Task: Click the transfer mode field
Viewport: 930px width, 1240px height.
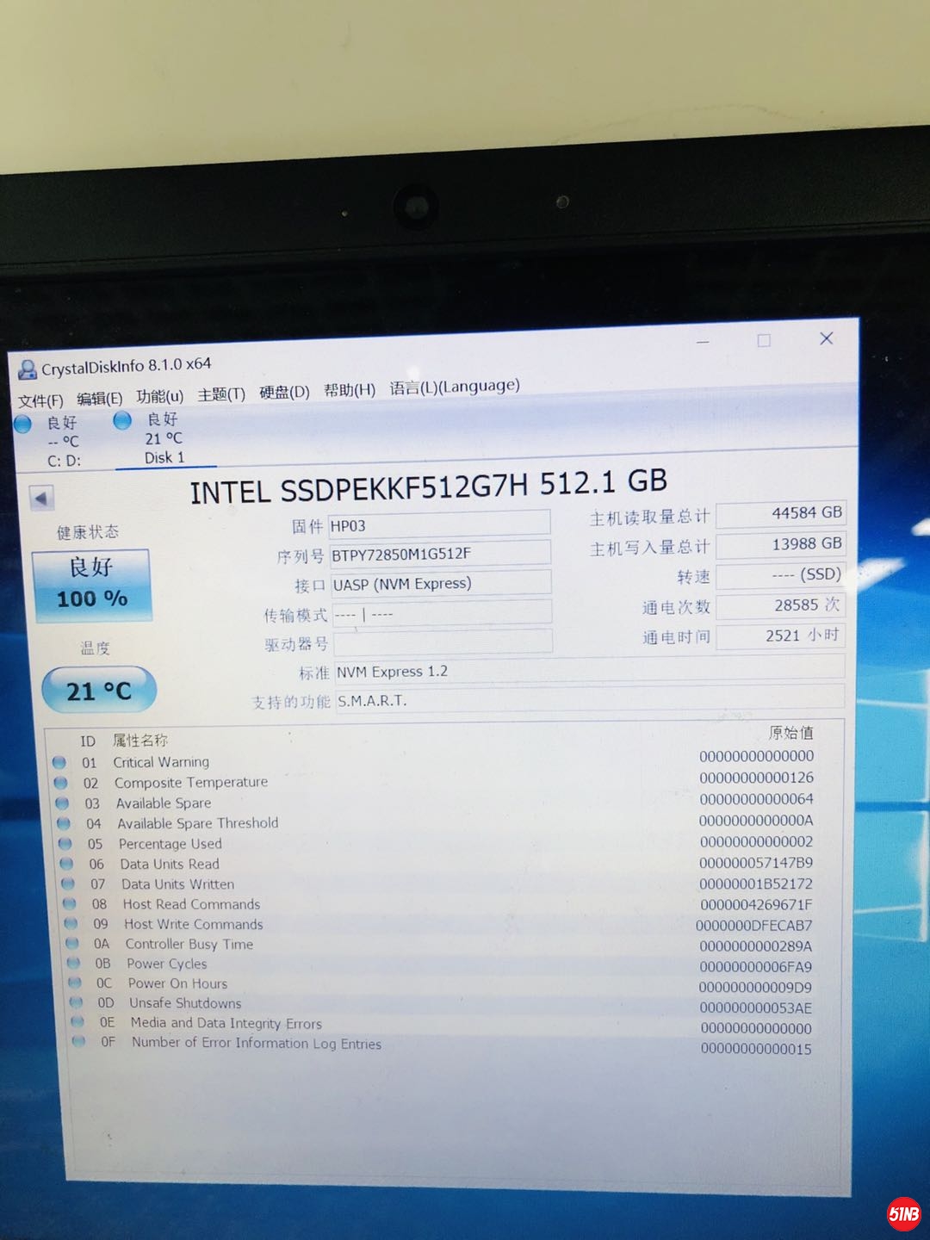Action: point(442,613)
